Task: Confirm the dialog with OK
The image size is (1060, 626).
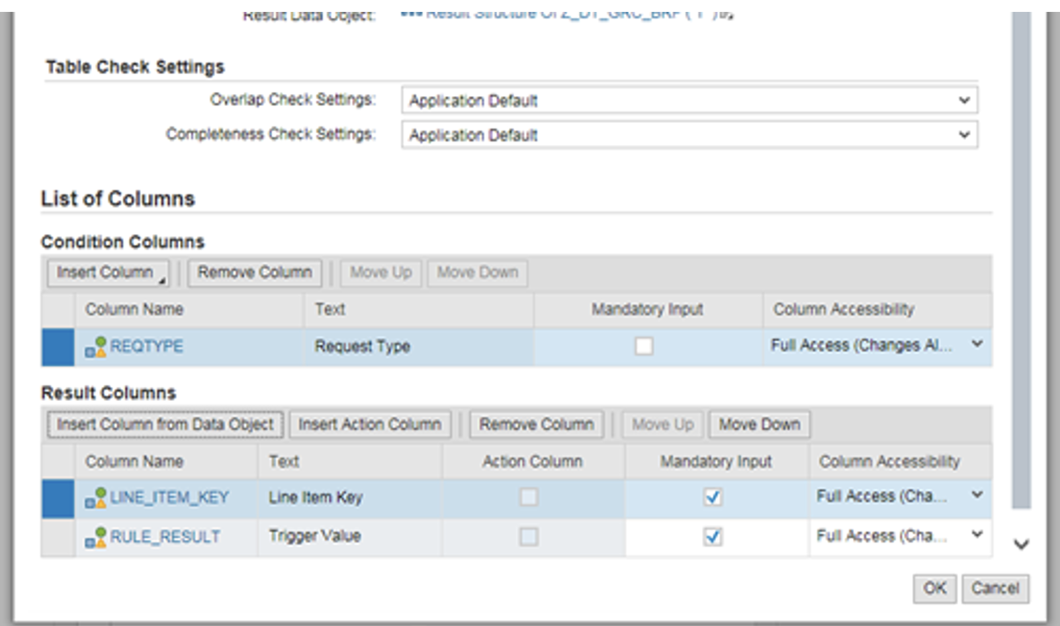Action: click(x=935, y=588)
